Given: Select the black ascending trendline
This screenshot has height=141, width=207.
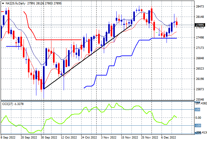Looking at the screenshot, I should 88,57.
